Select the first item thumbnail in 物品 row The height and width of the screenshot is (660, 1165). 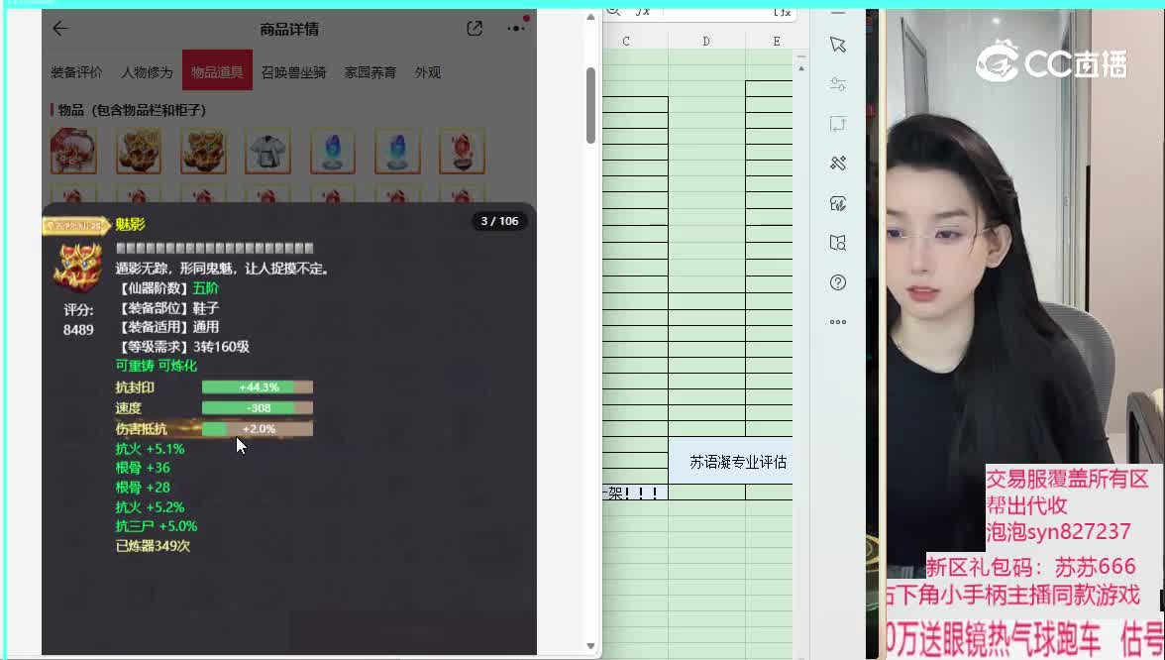coord(73,151)
